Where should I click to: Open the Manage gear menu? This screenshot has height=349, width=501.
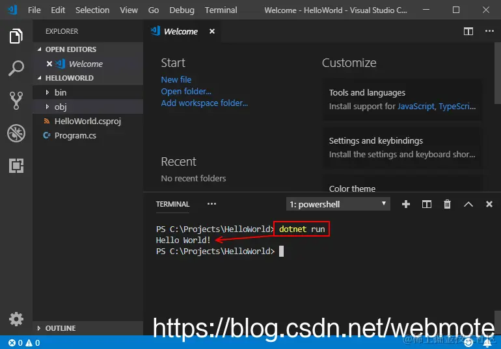pyautogui.click(x=16, y=318)
